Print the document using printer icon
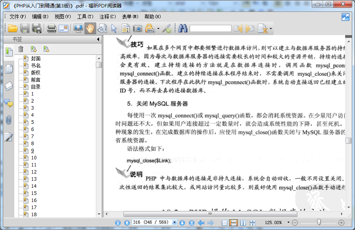355x230 pixels. coord(52,28)
